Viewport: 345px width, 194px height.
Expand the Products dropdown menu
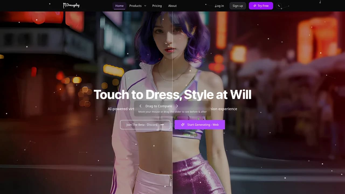138,6
